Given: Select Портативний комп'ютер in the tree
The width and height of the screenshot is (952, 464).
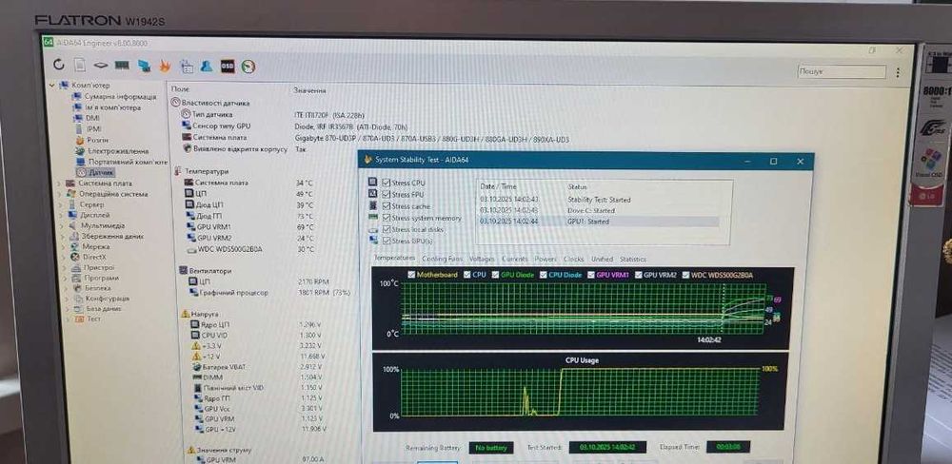Looking at the screenshot, I should [x=128, y=162].
